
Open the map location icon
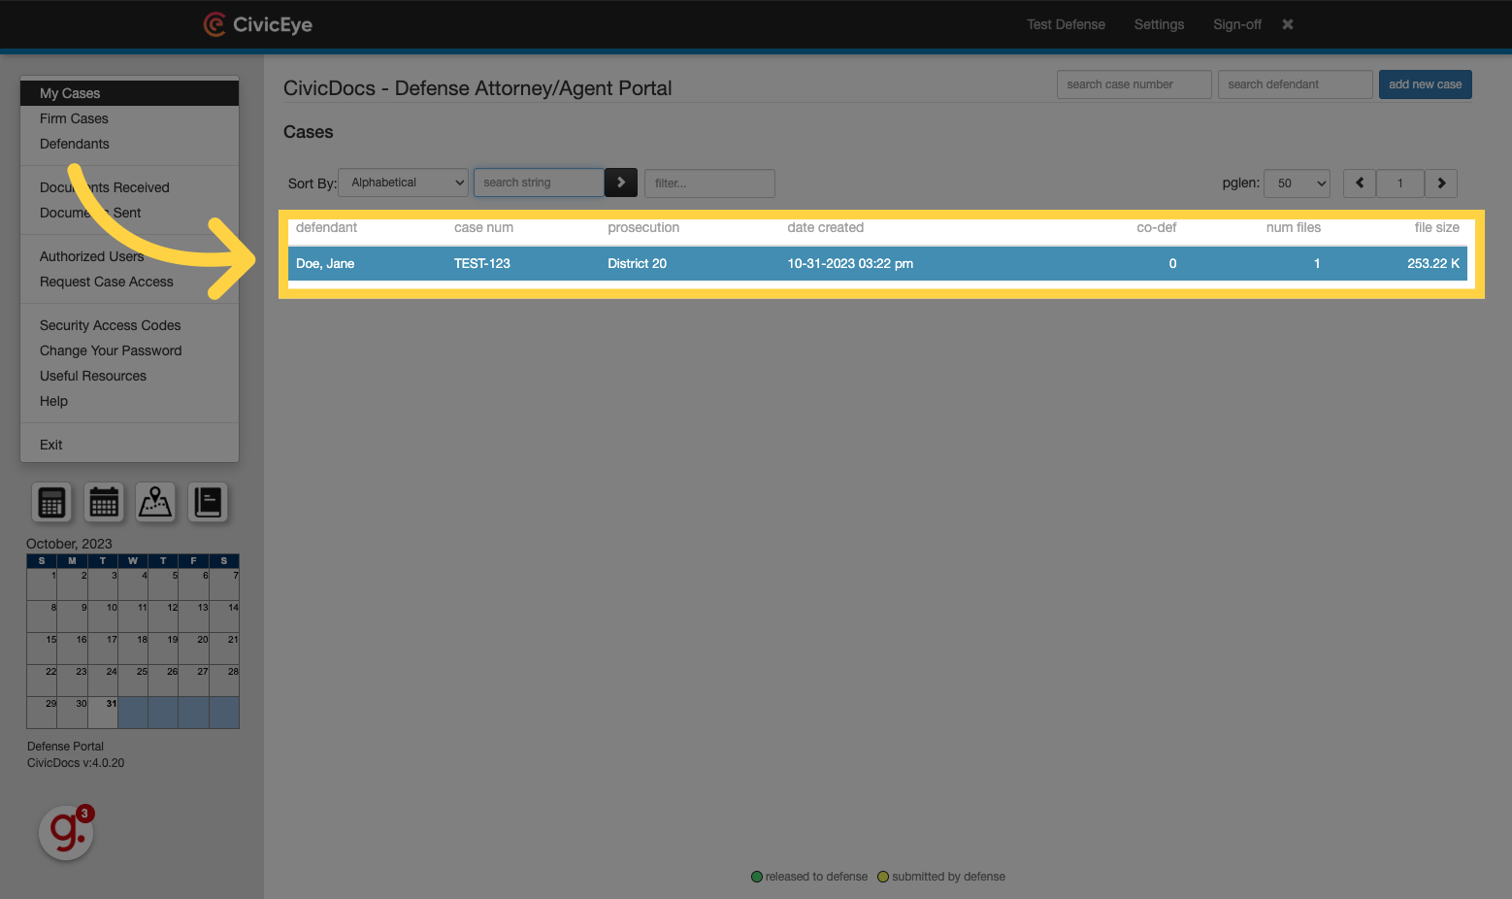point(155,502)
